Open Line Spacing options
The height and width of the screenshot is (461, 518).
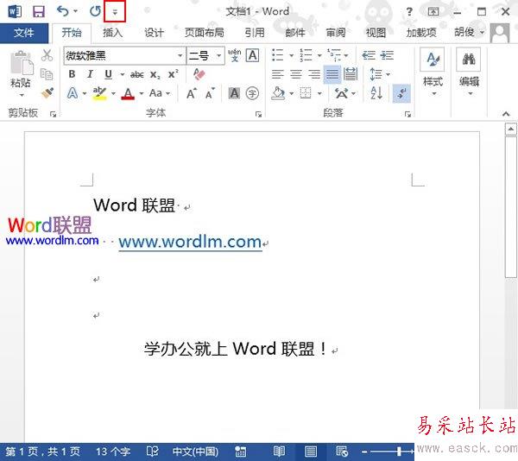coord(380,74)
